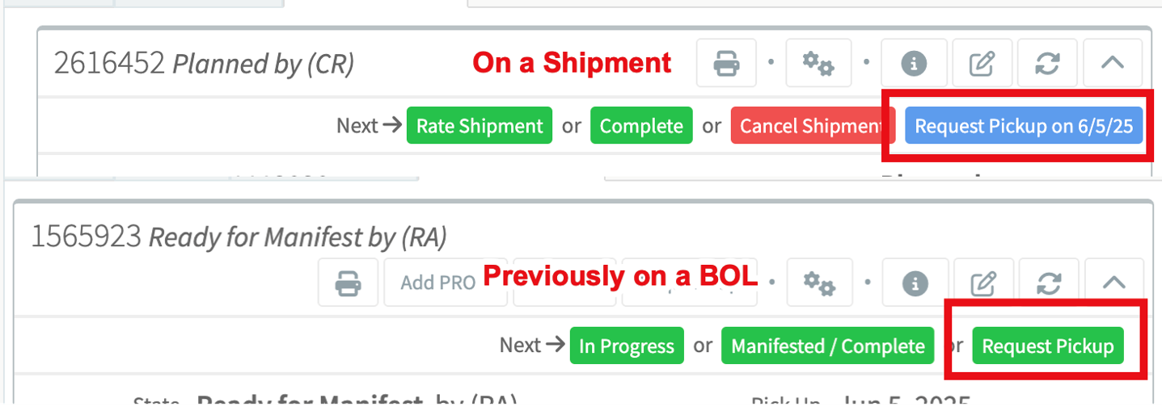Edit shipment 2616452 with pencil icon
Viewport: 1162px width, 415px height.
tap(981, 63)
